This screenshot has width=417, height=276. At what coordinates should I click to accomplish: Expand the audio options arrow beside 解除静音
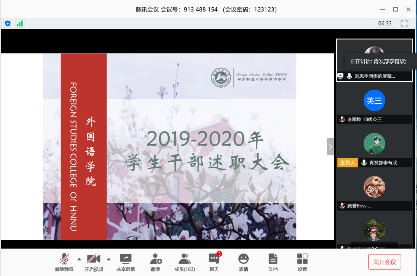pos(79,259)
